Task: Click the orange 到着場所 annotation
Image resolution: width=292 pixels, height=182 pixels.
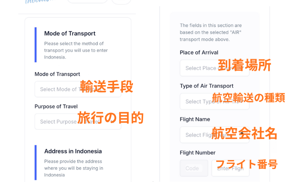Action: (x=244, y=65)
